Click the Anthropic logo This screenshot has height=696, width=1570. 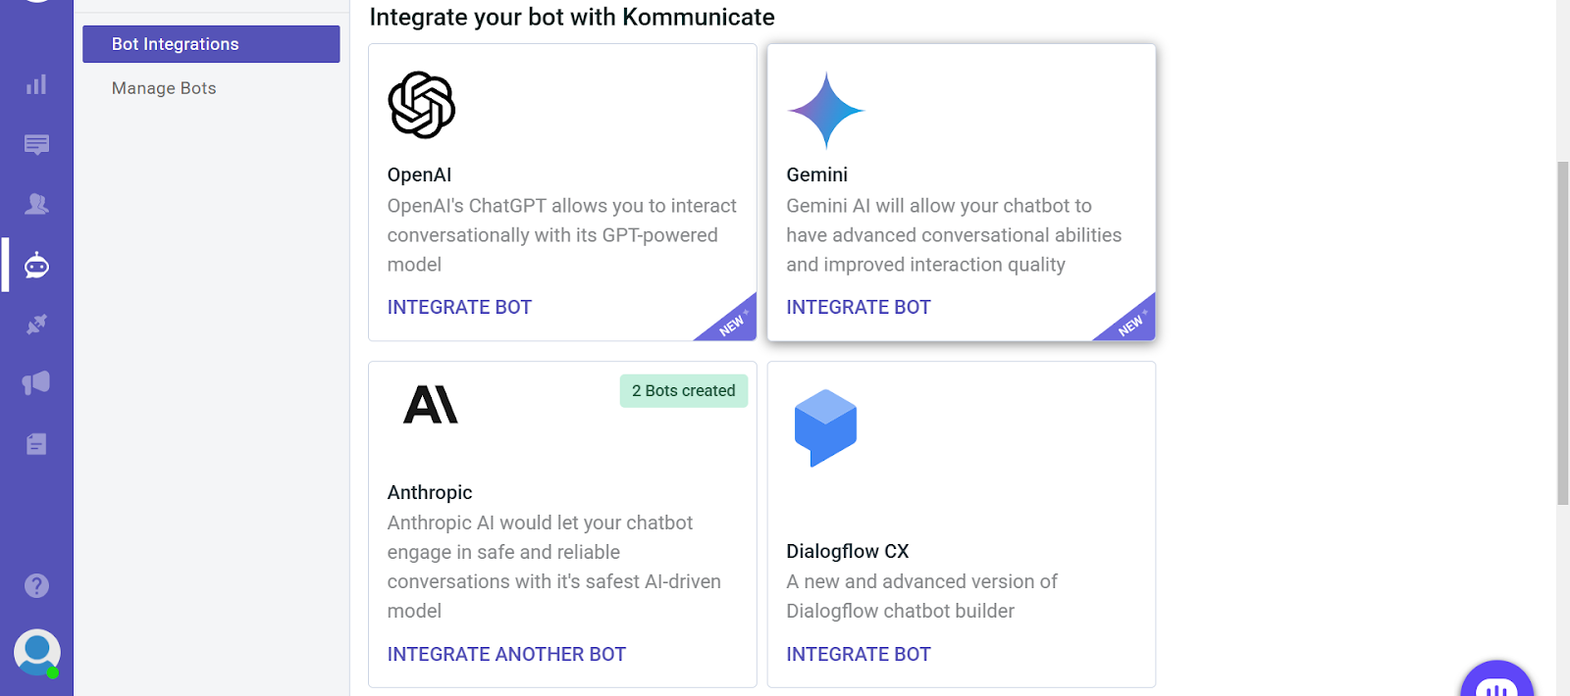coord(431,404)
